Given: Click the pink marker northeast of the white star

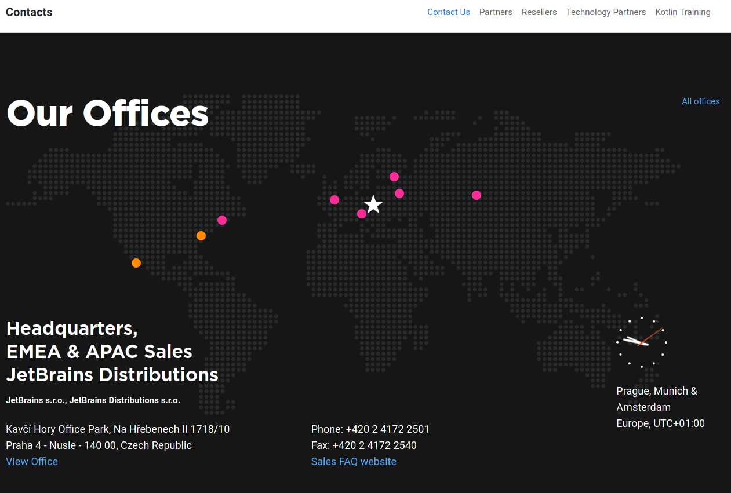Looking at the screenshot, I should (399, 193).
